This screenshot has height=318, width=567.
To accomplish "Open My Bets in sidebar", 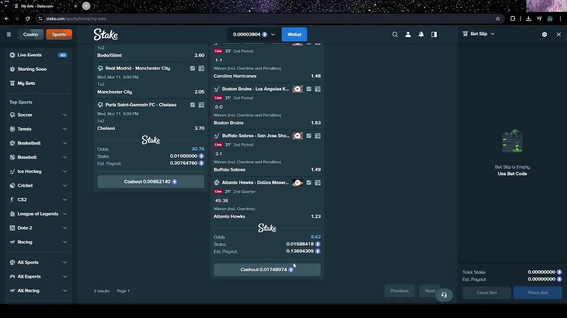I will pyautogui.click(x=26, y=83).
